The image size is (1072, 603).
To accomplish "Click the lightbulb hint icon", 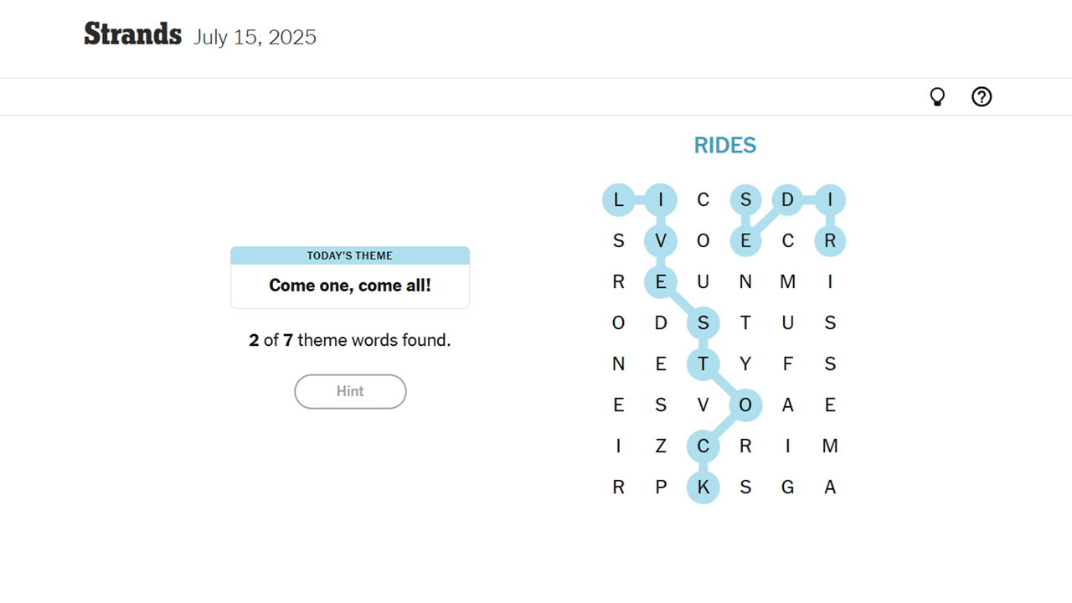I will 937,97.
